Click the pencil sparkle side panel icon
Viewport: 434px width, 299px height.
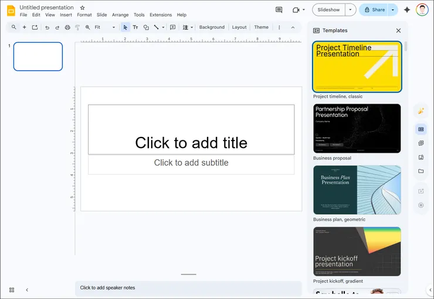421,111
